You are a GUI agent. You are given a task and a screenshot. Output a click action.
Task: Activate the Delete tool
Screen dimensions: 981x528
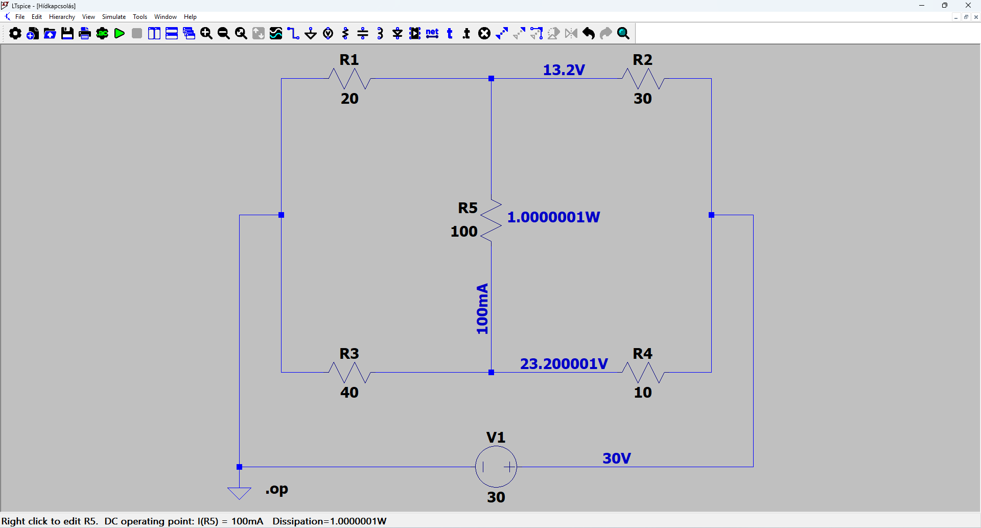pyautogui.click(x=484, y=34)
